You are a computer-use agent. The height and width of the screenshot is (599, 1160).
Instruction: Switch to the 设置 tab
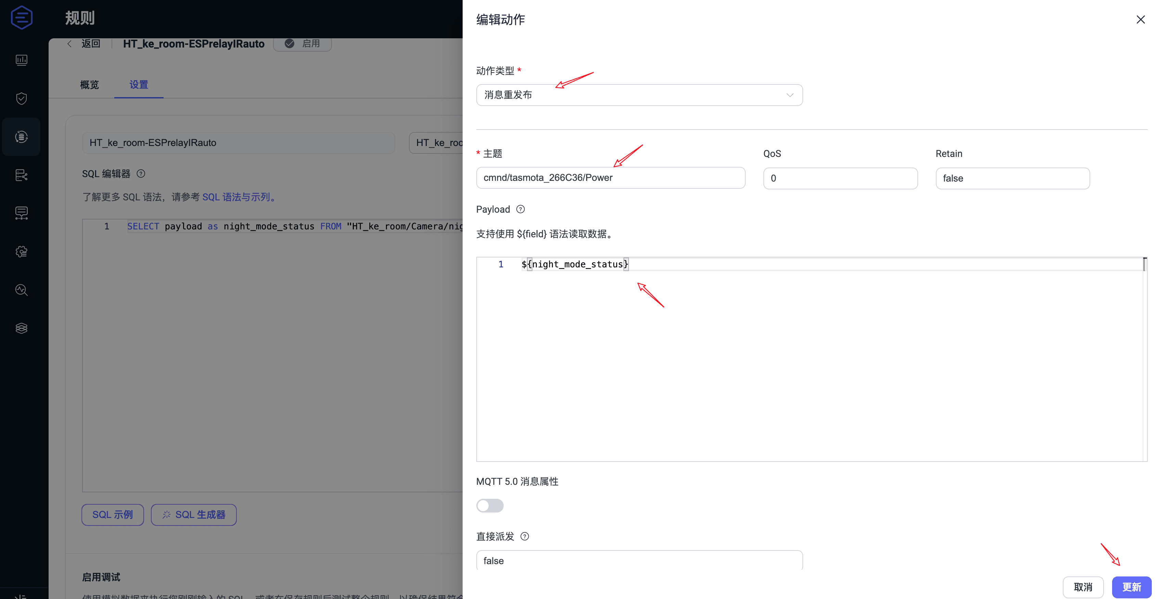[139, 84]
